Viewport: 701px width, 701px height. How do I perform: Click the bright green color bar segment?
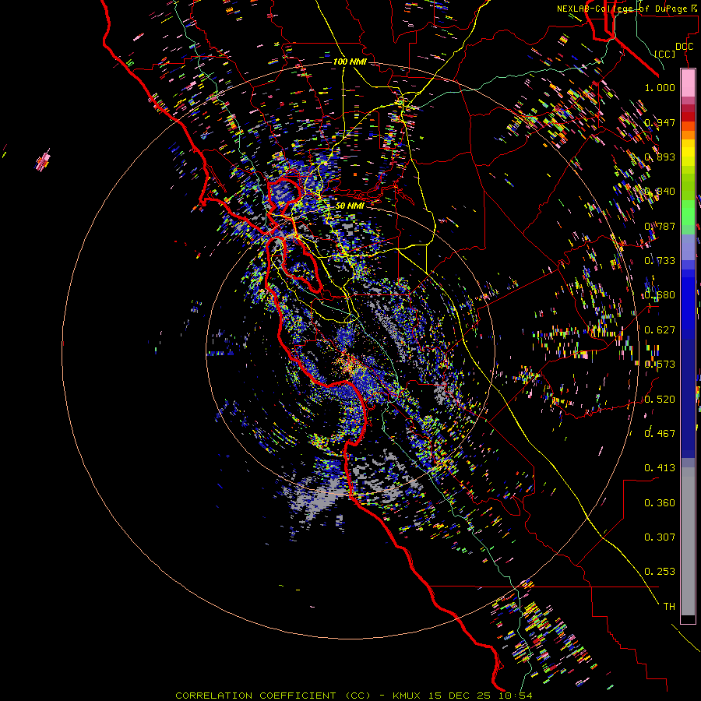[688, 213]
